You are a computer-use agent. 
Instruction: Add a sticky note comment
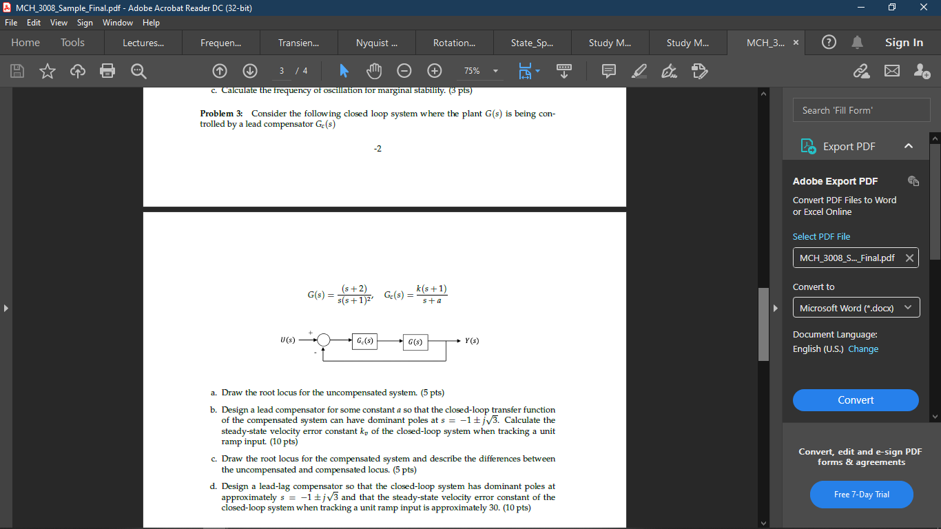click(x=608, y=71)
